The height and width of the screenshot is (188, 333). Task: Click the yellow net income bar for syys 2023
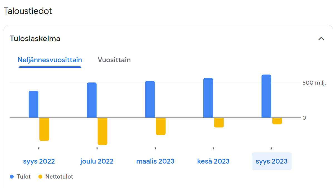coord(277,121)
